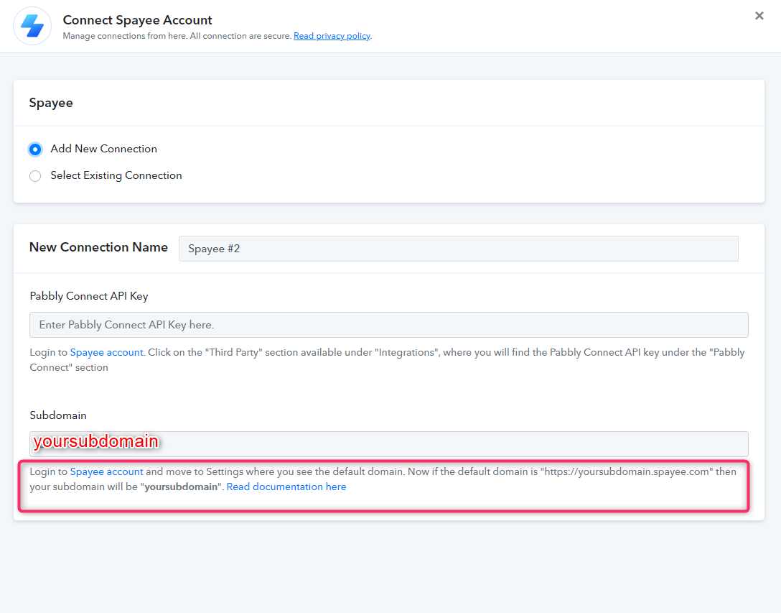Click the Pabbly Connect API Key input field
Screen dimensions: 781x613
(388, 325)
